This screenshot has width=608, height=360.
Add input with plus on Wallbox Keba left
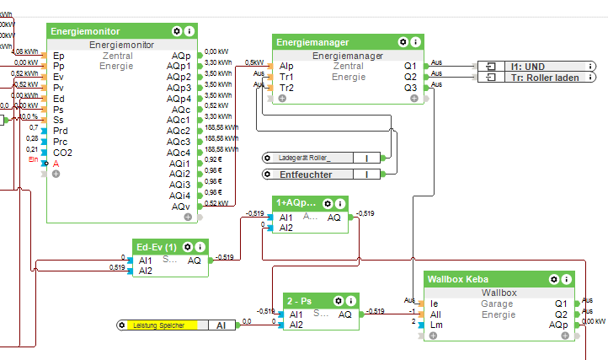pos(433,336)
